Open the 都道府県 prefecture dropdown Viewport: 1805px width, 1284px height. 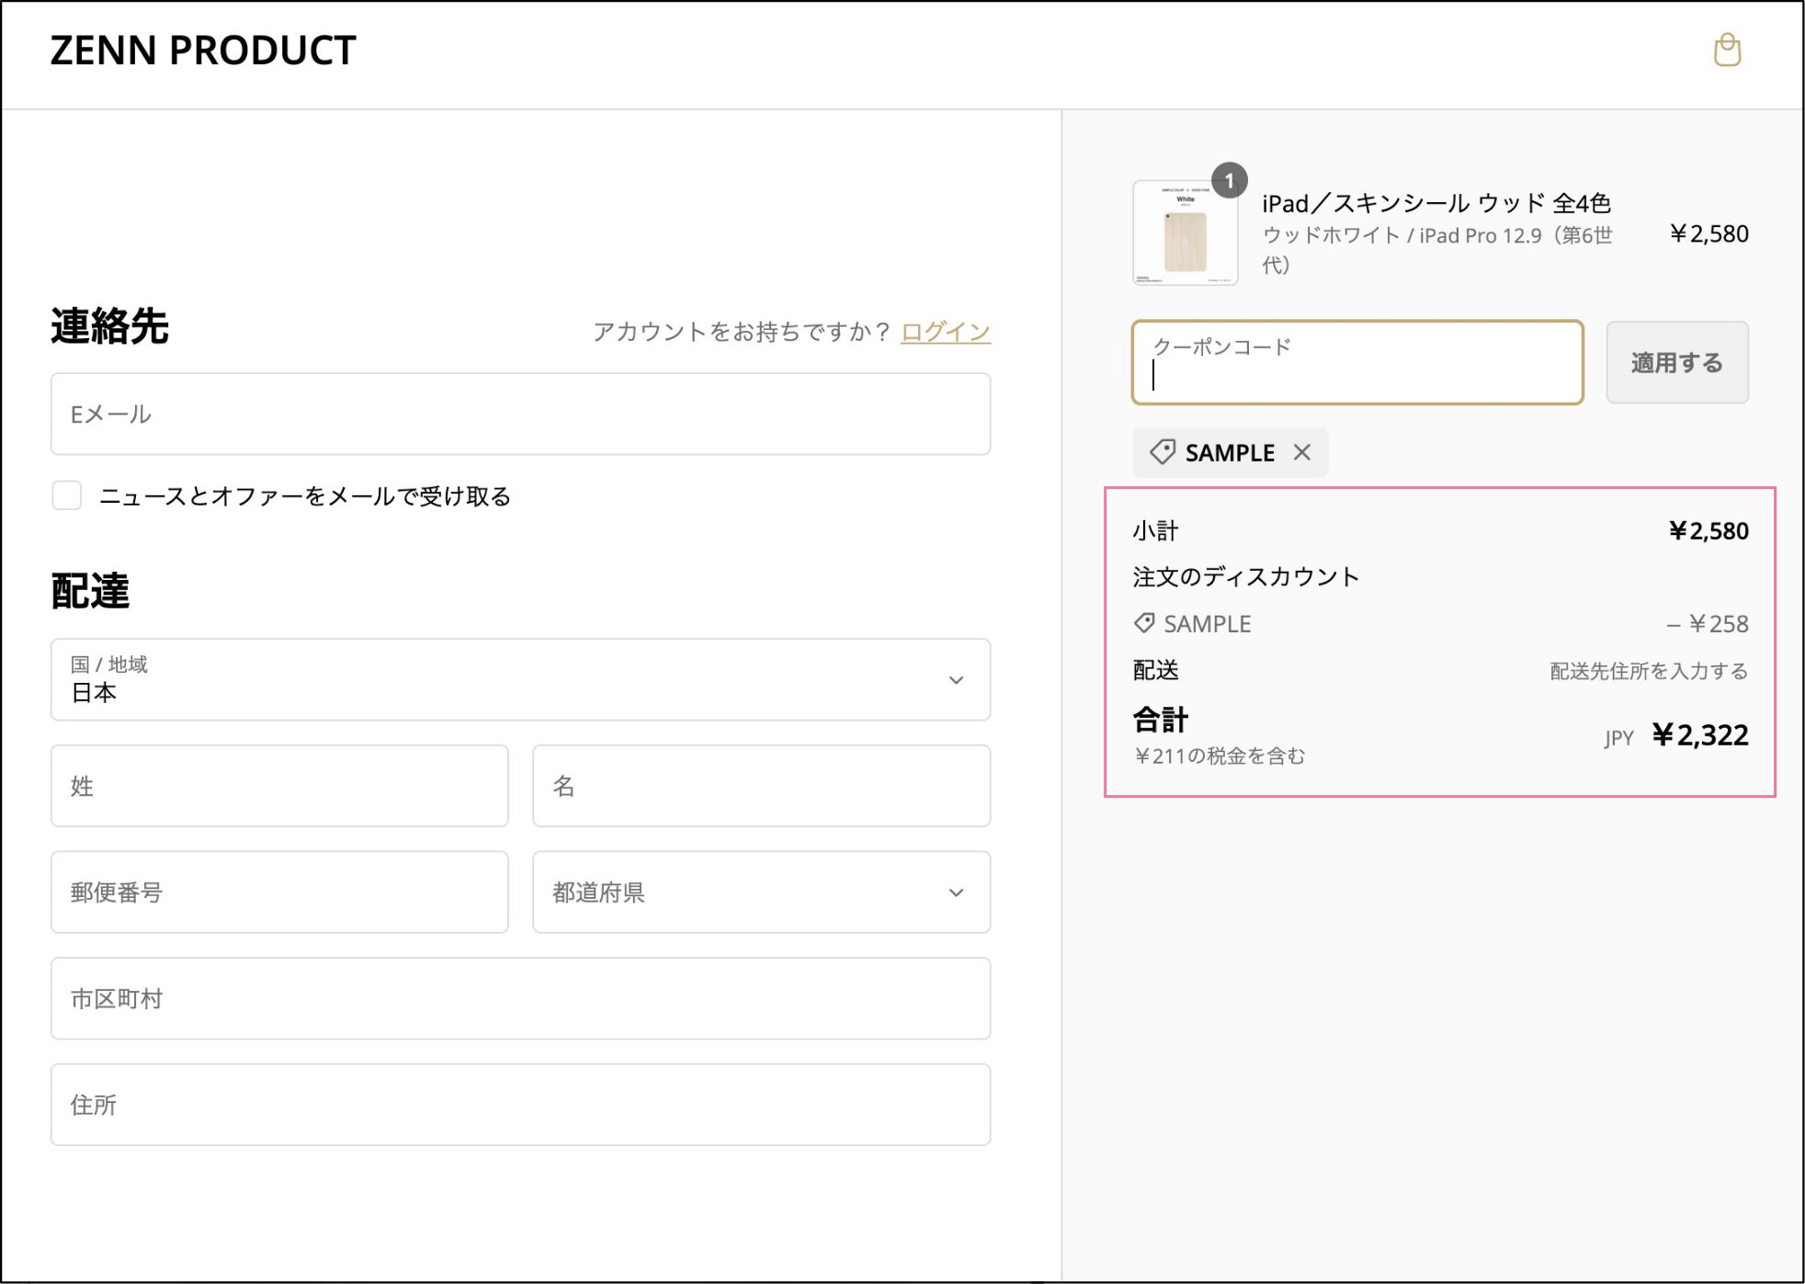tap(760, 892)
